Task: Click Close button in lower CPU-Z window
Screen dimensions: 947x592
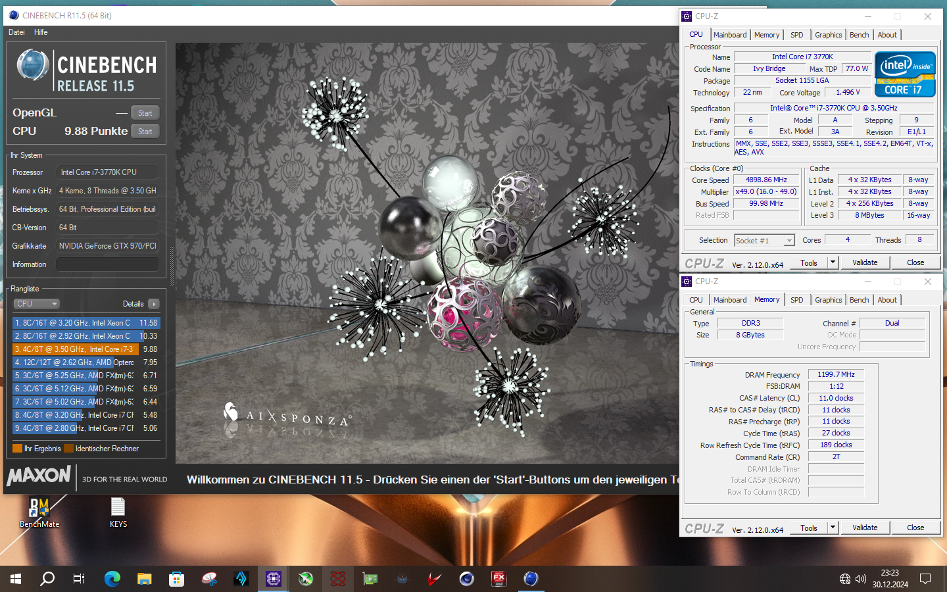Action: click(x=915, y=528)
